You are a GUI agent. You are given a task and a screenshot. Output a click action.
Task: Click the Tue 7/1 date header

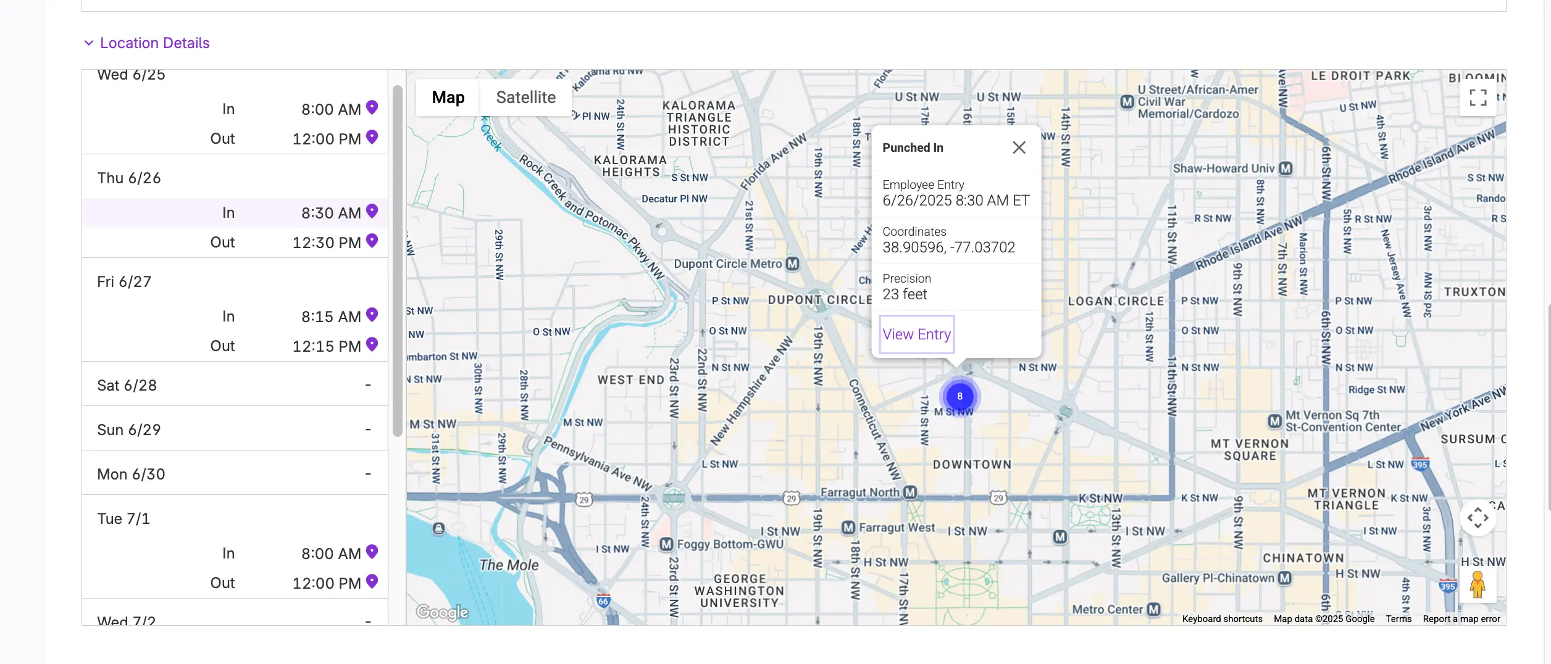123,519
